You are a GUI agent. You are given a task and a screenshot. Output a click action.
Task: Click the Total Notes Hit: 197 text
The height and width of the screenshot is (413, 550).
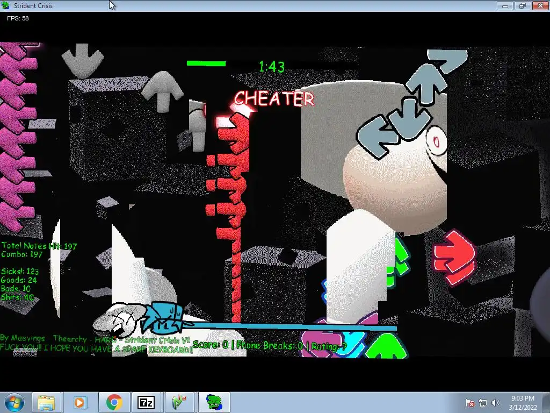[x=39, y=246]
